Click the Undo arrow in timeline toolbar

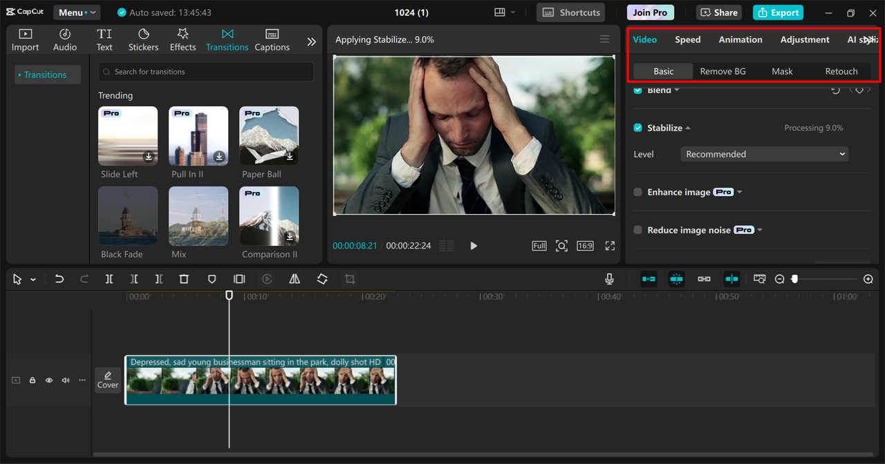tap(59, 279)
